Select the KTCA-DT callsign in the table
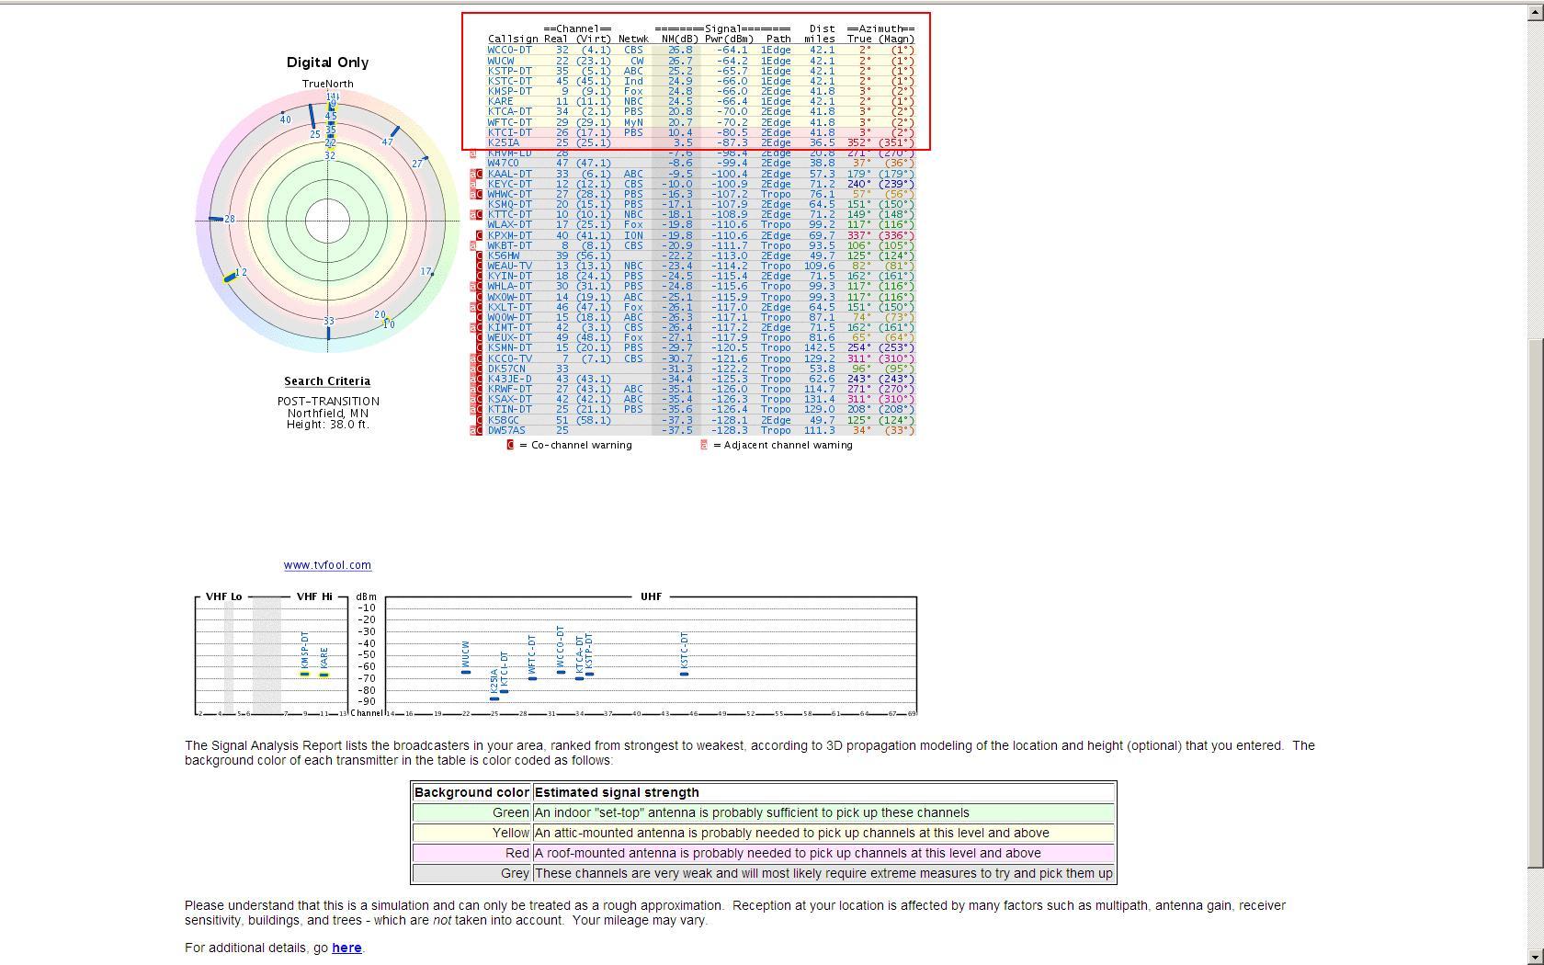This screenshot has width=1544, height=965. click(x=510, y=112)
